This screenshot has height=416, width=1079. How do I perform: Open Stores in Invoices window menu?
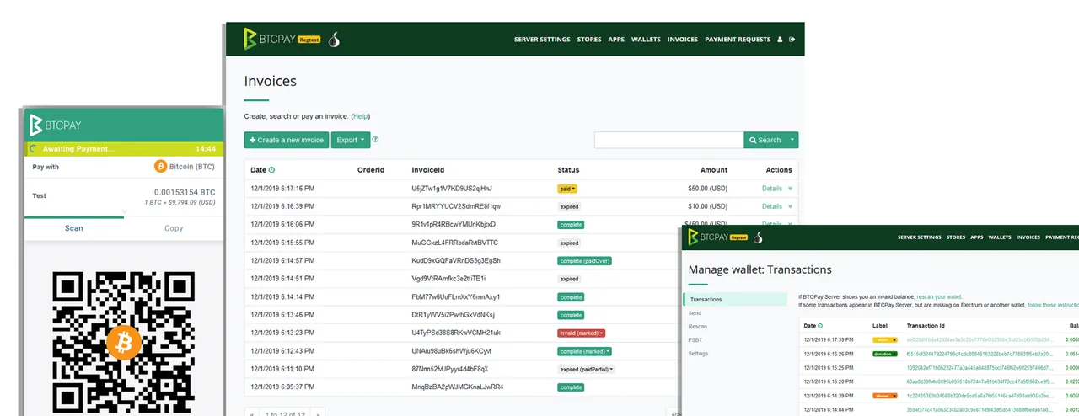tap(589, 40)
